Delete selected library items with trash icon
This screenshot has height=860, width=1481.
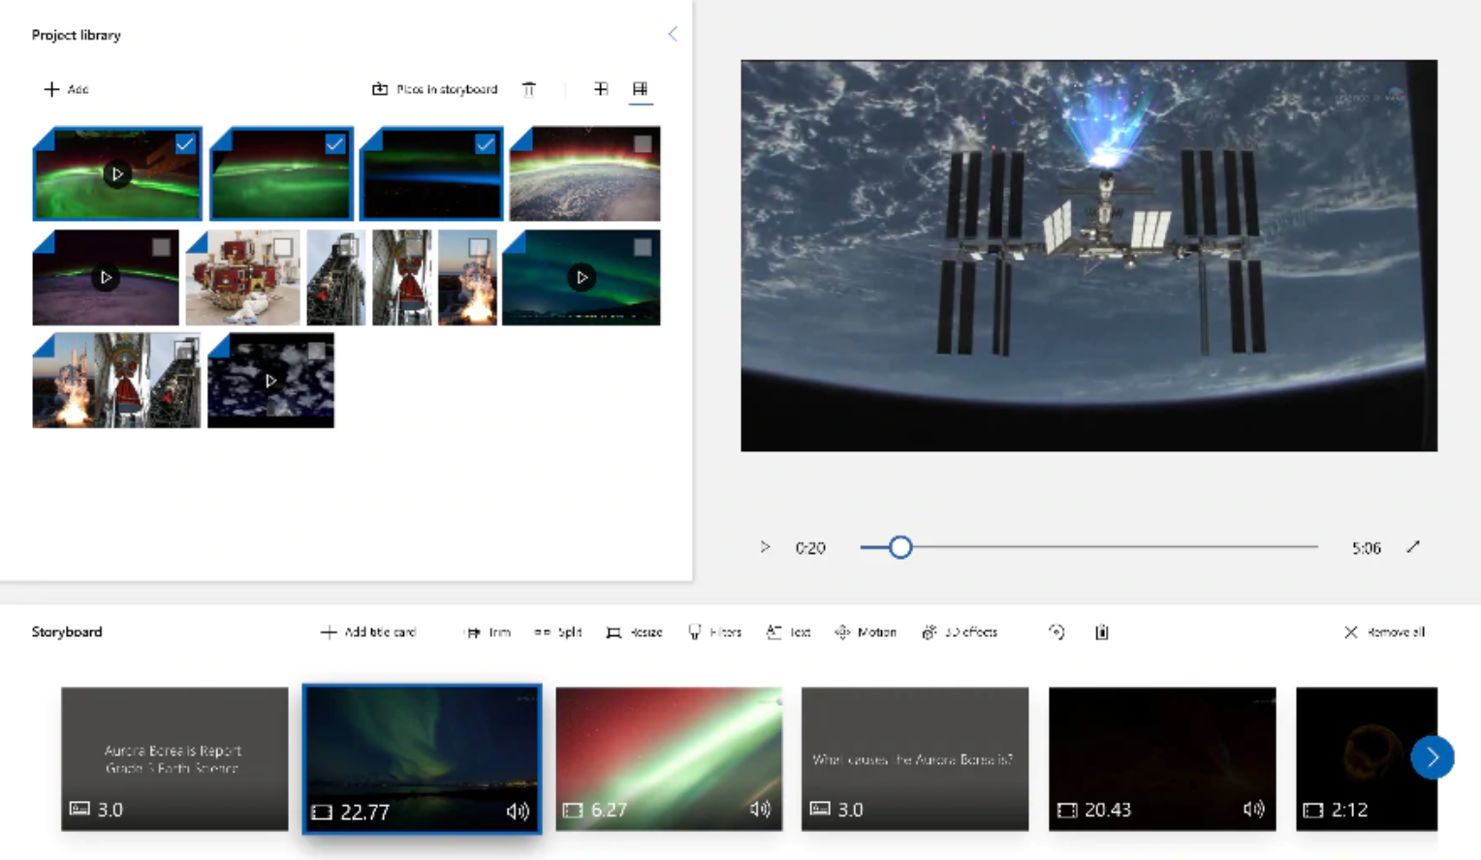[529, 89]
